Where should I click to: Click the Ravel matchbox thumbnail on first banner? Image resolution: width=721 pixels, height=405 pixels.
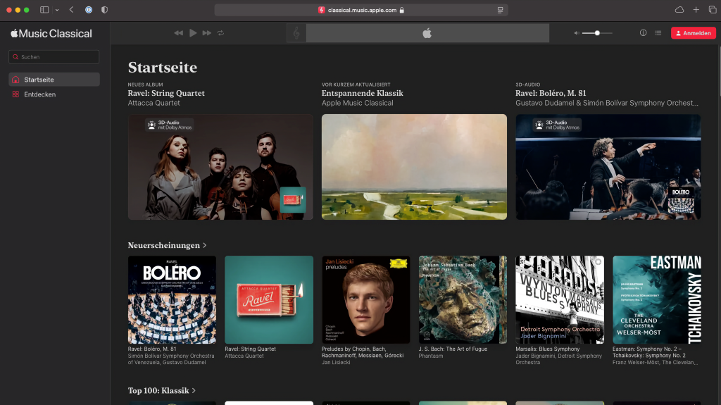[x=293, y=200]
